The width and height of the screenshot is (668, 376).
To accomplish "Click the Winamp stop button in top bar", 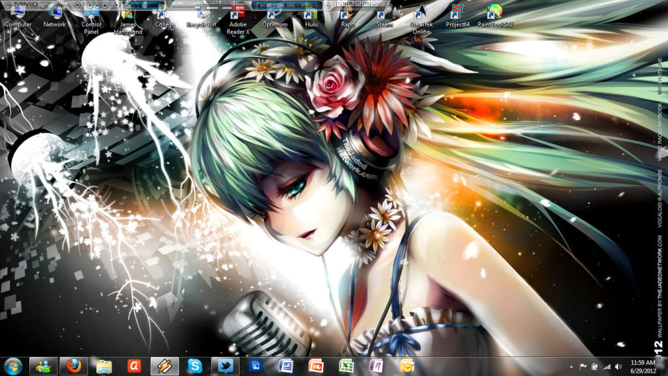I will tap(104, 5).
